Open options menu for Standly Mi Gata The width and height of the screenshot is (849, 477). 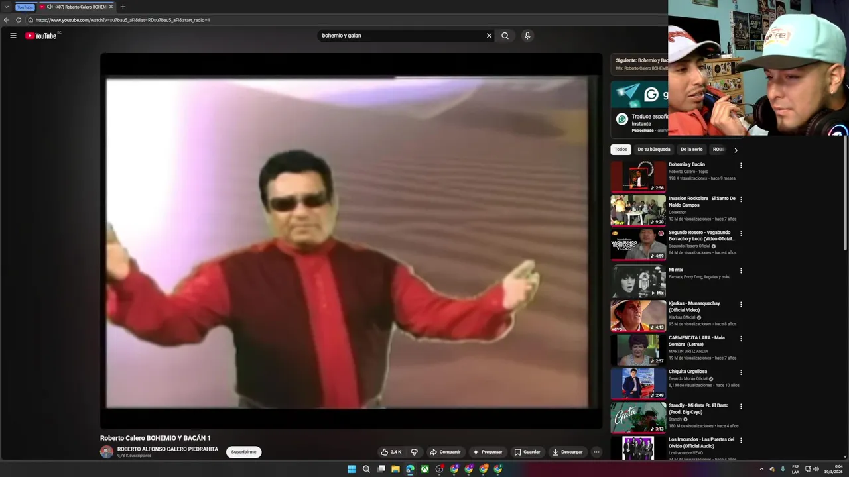pos(741,406)
